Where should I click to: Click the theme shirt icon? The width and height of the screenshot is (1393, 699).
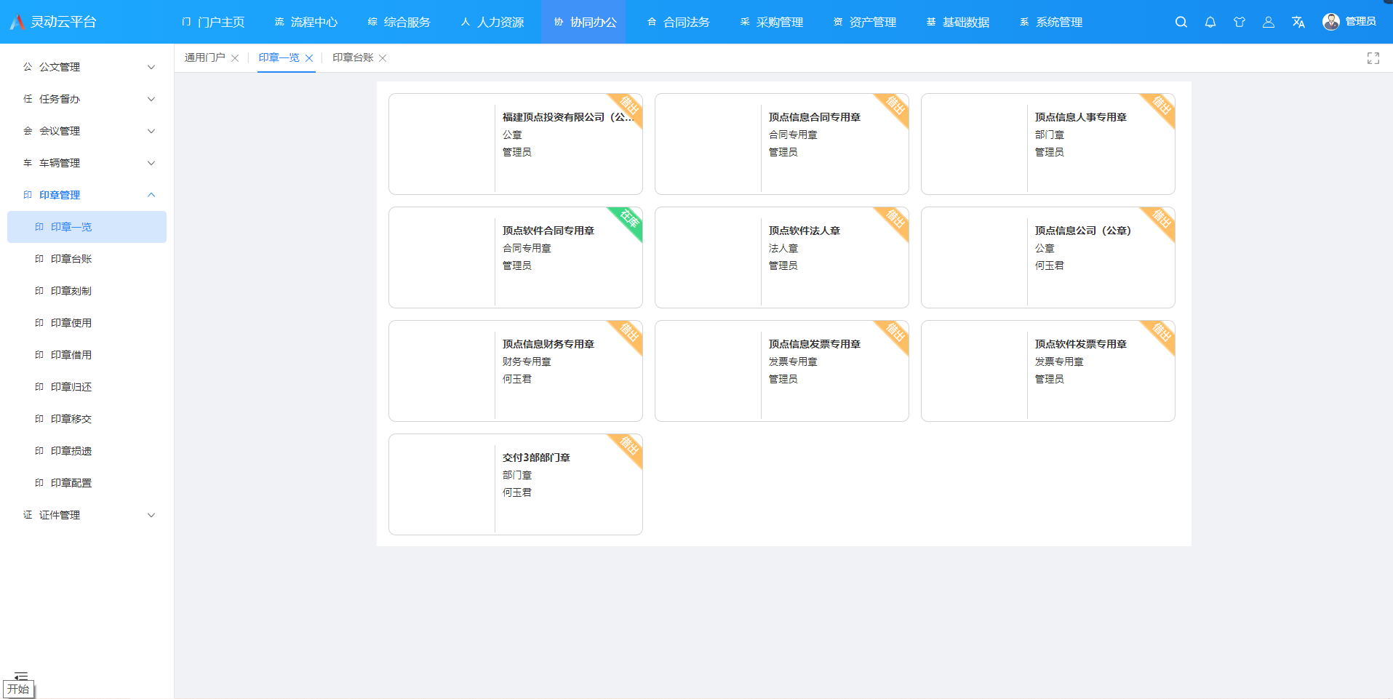[x=1239, y=22]
